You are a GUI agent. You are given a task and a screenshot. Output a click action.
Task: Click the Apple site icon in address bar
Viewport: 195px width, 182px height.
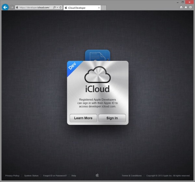(17, 7)
